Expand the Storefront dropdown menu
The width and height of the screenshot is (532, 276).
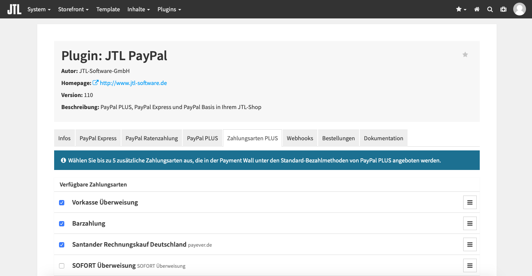tap(73, 9)
